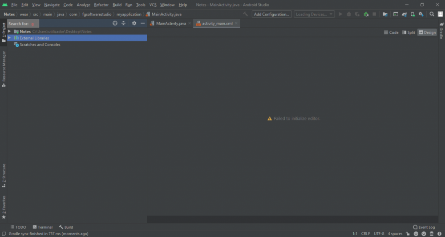Select Design view mode

click(x=427, y=32)
